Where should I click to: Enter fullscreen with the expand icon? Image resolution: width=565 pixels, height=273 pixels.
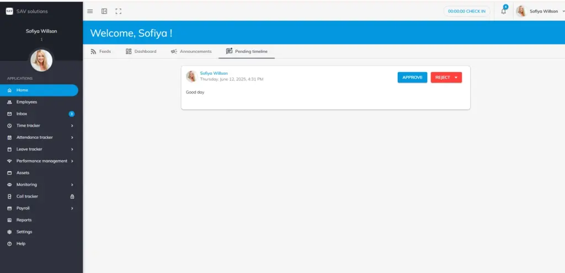click(118, 11)
